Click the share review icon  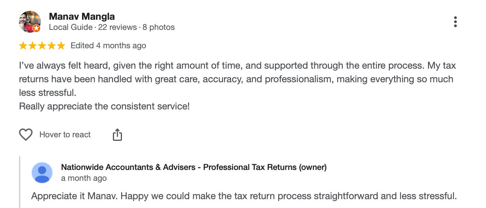[x=117, y=135]
